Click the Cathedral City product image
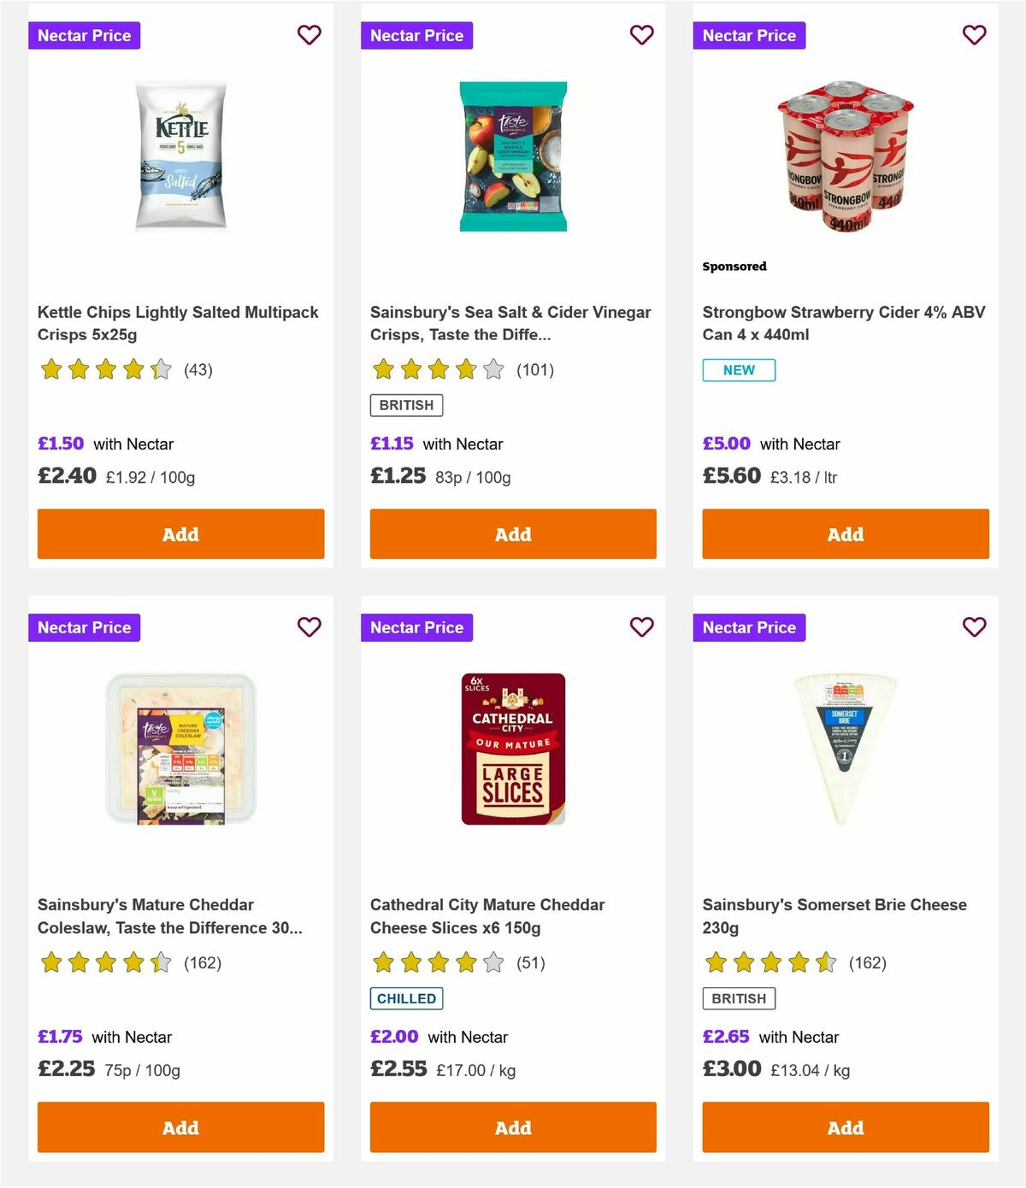Viewport: 1026px width, 1188px height. click(512, 745)
